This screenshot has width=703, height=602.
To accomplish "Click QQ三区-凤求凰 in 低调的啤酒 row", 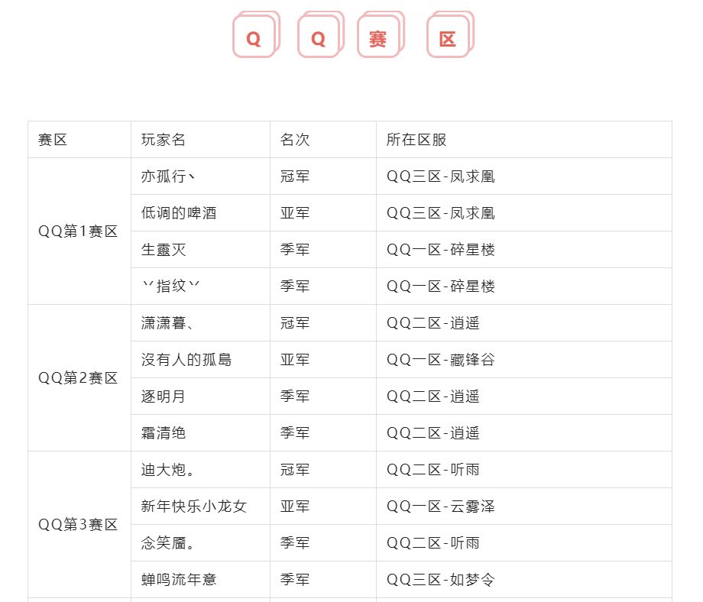I will point(441,213).
